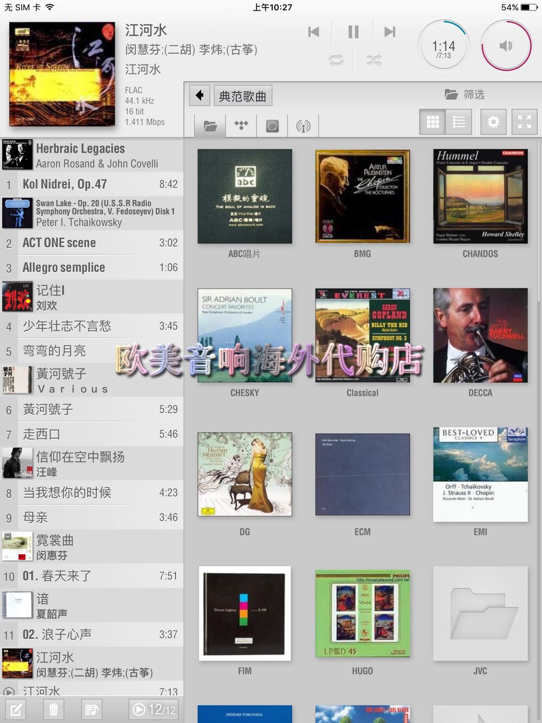Play 02. 浪子心声 track
The height and width of the screenshot is (723, 542).
click(92, 635)
